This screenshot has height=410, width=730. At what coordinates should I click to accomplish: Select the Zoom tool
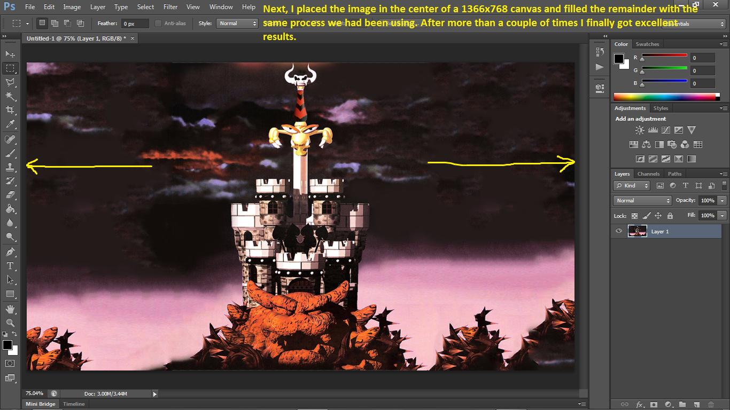click(10, 323)
